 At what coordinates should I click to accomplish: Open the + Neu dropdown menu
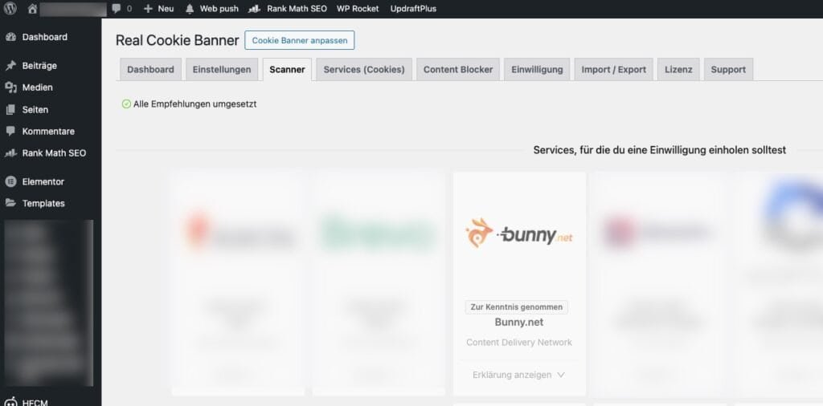click(158, 9)
